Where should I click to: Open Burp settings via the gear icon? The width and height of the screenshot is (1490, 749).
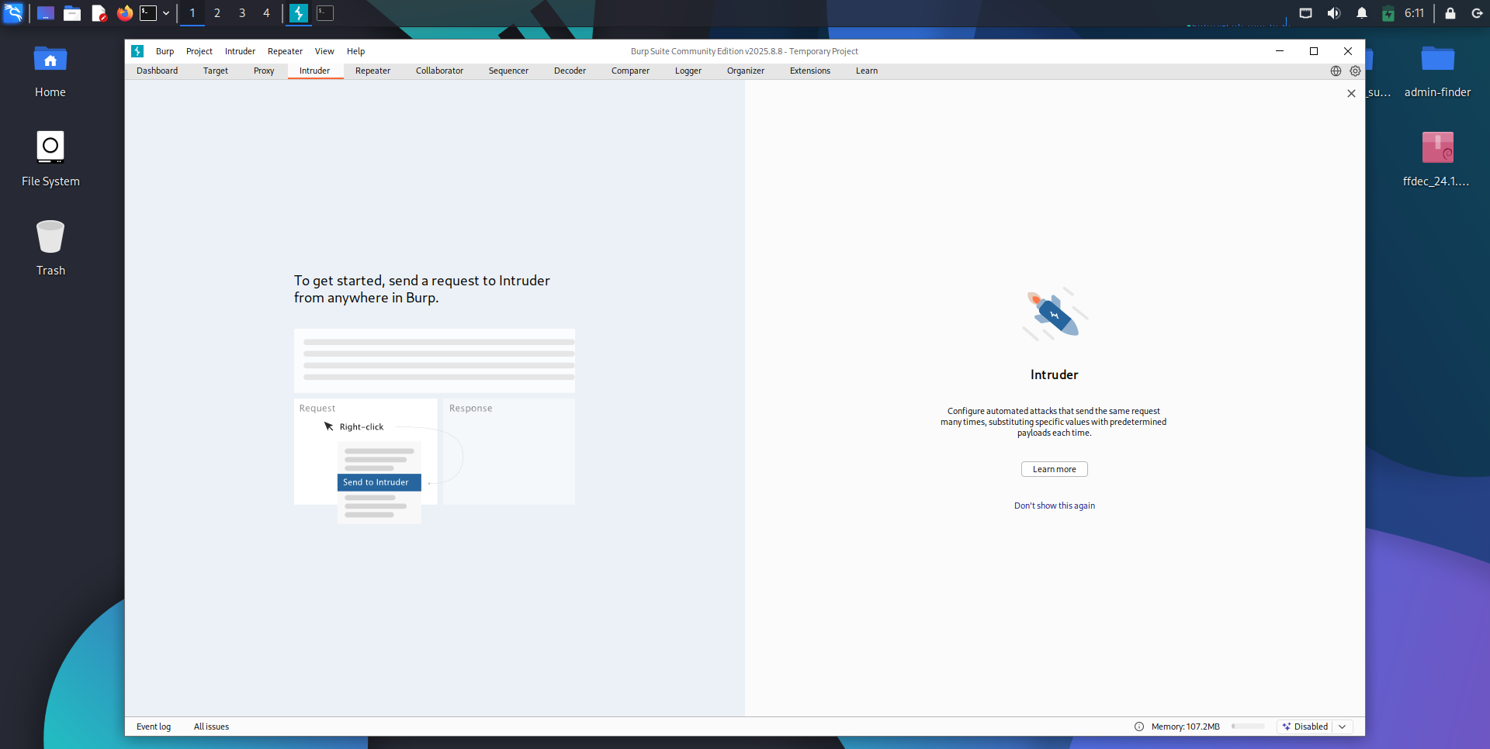pyautogui.click(x=1355, y=71)
